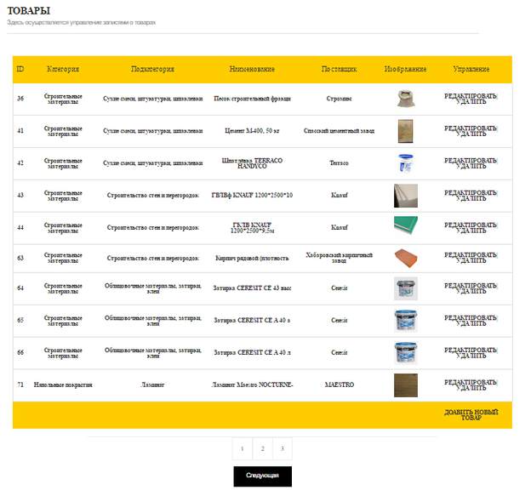
Task: Click РЕДАКТИРОВАТЬ for product ID 65
Action: pos(470,317)
